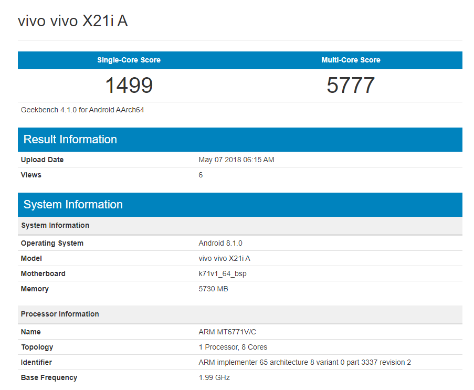Click the System Information section header
The width and height of the screenshot is (474, 390).
(73, 205)
